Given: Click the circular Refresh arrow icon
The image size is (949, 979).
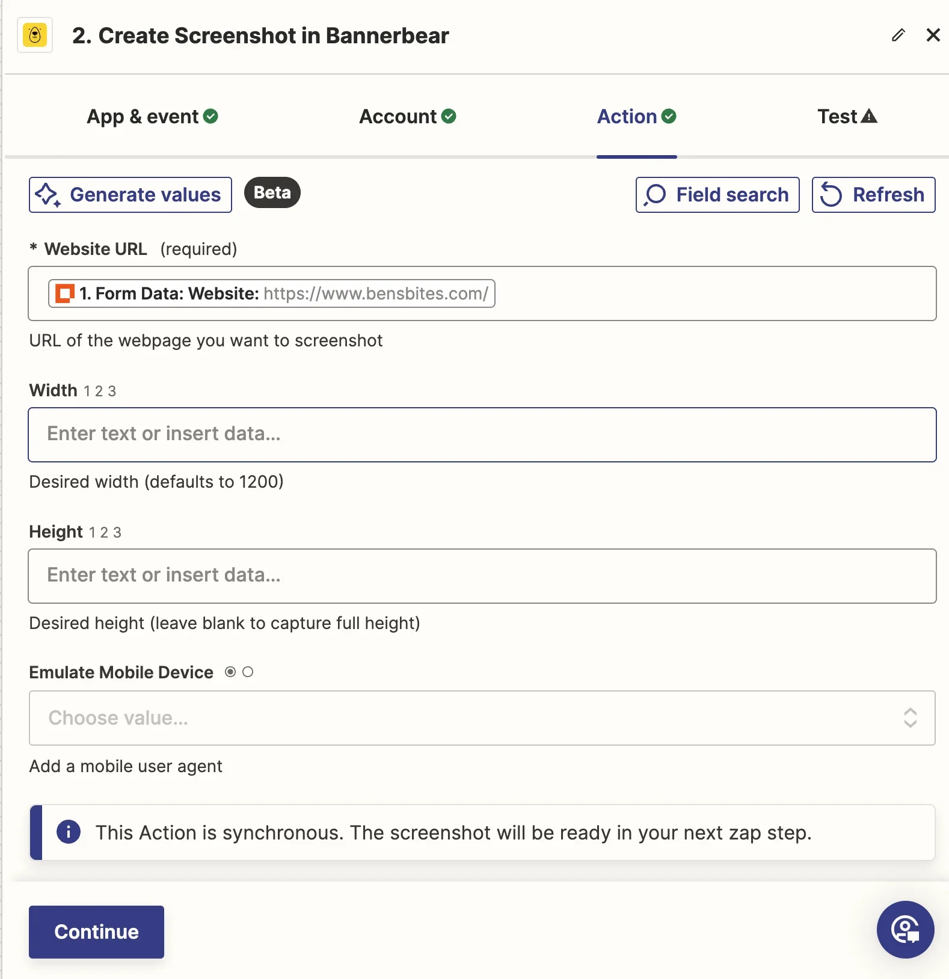Looking at the screenshot, I should click(x=831, y=195).
